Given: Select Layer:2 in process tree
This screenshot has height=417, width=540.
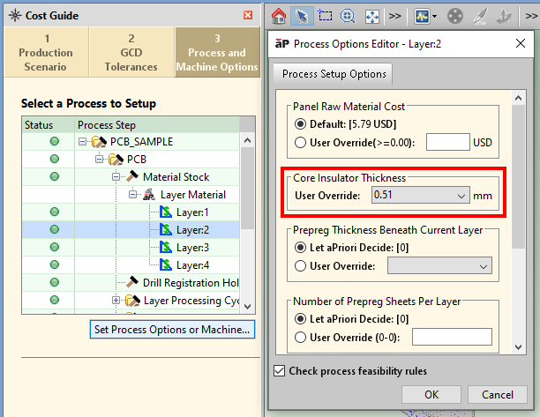Looking at the screenshot, I should pyautogui.click(x=192, y=229).
